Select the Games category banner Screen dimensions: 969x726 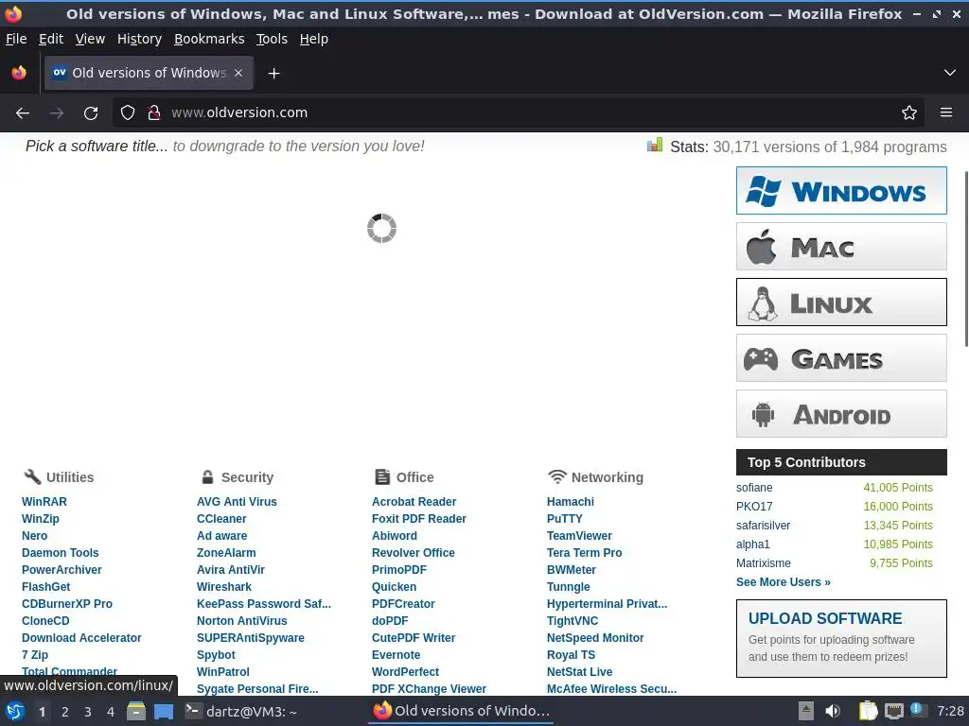click(x=841, y=358)
